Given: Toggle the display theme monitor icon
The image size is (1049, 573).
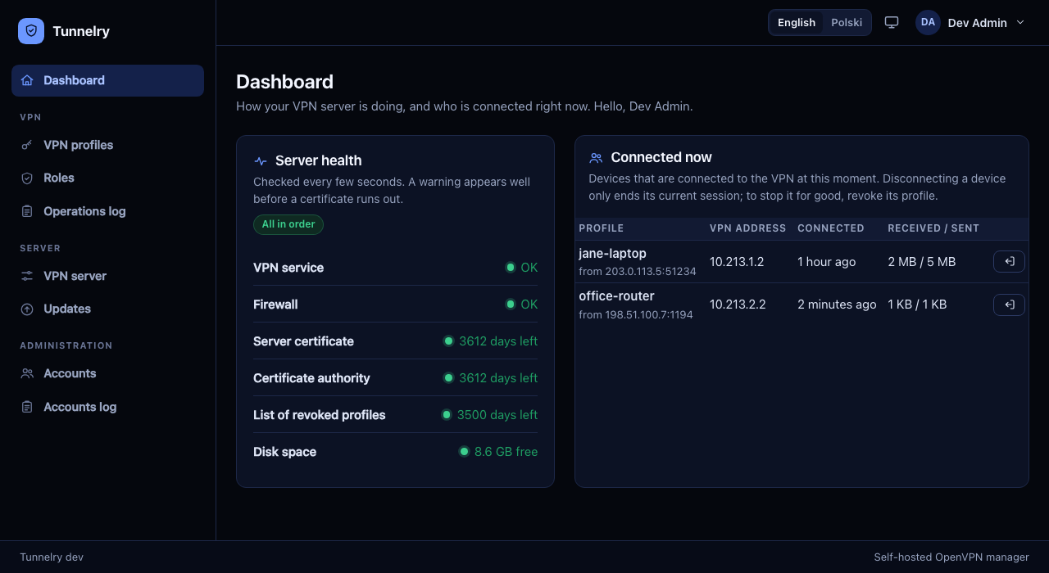Looking at the screenshot, I should [x=892, y=23].
